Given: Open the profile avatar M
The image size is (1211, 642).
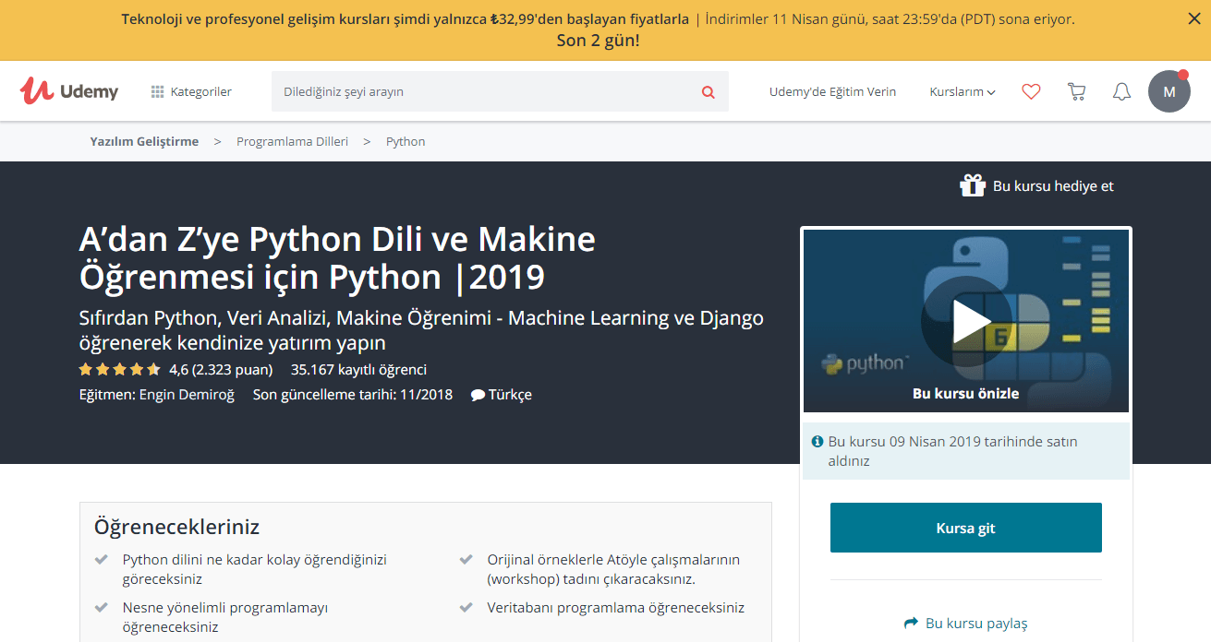Looking at the screenshot, I should (x=1169, y=91).
